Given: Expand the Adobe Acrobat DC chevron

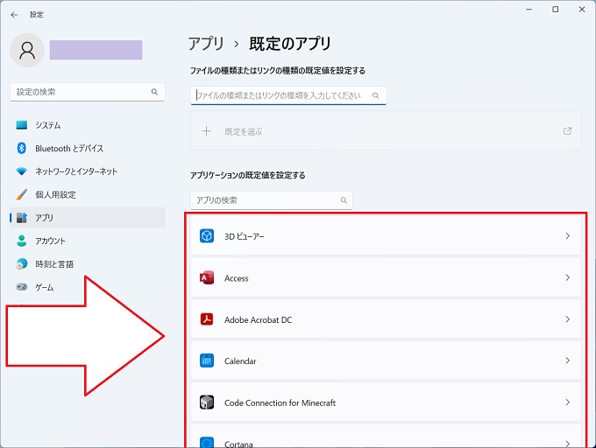Looking at the screenshot, I should coord(567,319).
